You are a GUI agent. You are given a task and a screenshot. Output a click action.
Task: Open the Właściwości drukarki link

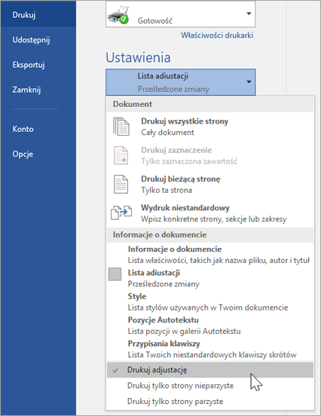pos(217,35)
